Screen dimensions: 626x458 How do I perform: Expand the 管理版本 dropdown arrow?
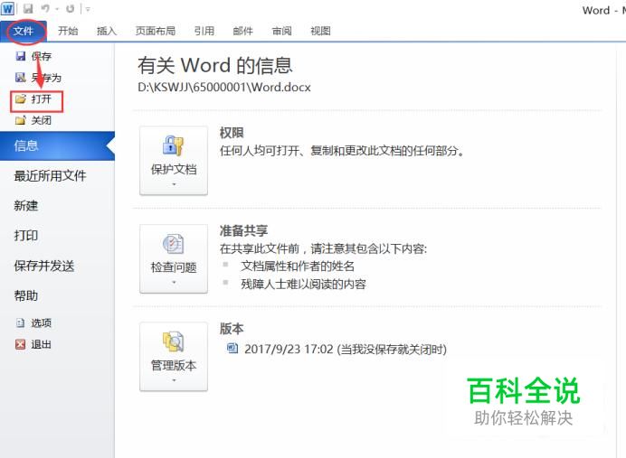pos(174,380)
